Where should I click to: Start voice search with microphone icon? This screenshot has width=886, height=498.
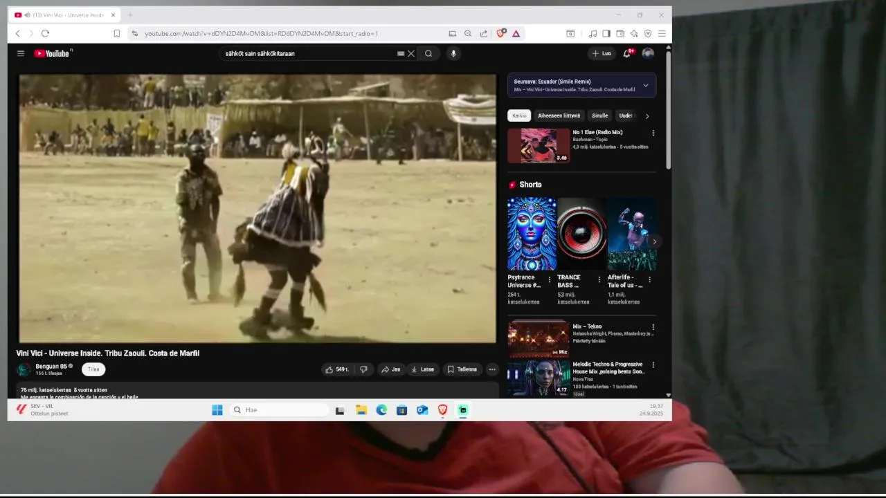[453, 53]
